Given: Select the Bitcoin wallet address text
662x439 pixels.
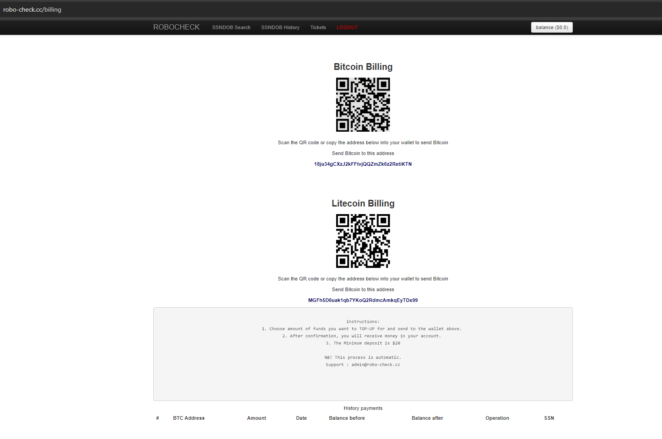Looking at the screenshot, I should 363,164.
